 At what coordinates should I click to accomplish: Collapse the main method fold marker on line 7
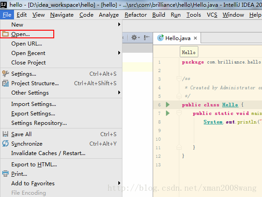coord(179,113)
